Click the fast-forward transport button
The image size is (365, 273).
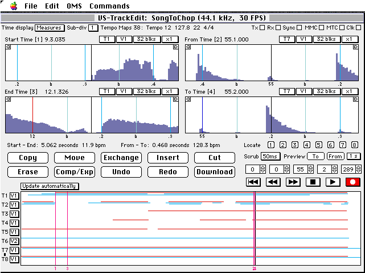coord(293,182)
